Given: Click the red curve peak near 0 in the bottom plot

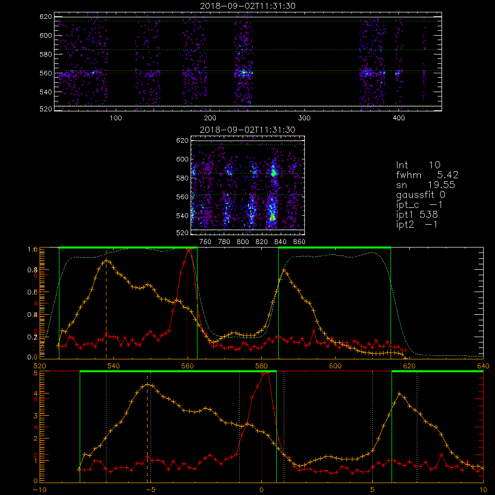Looking at the screenshot, I should (x=265, y=373).
